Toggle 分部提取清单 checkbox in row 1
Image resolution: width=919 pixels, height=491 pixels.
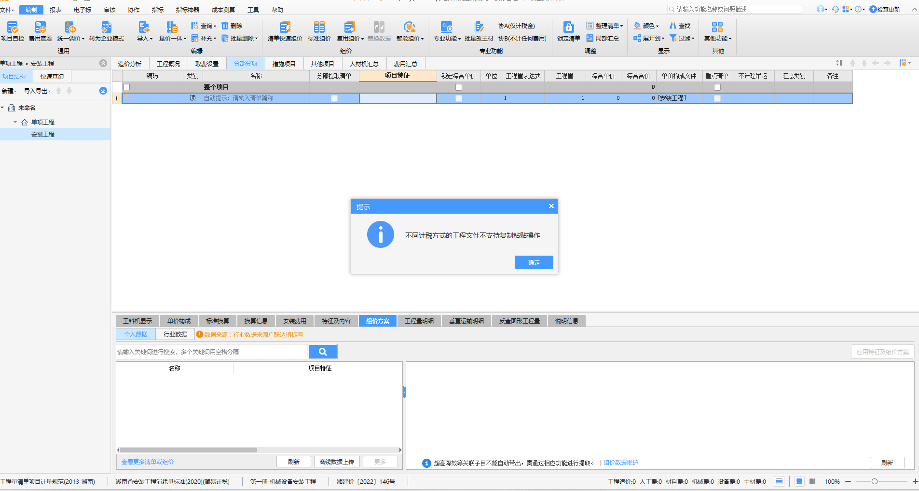pos(334,98)
